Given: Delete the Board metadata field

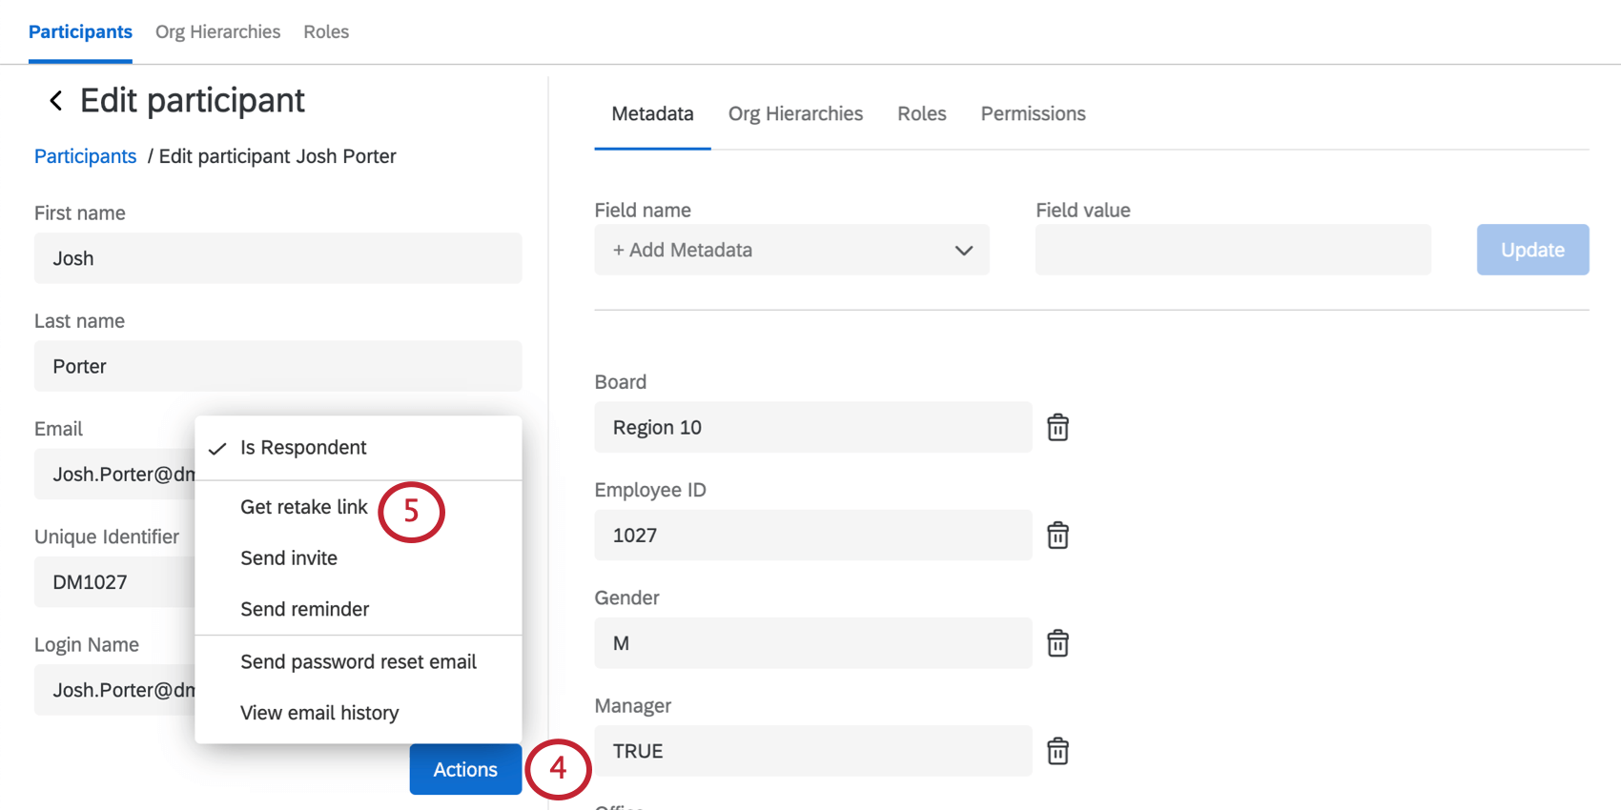Looking at the screenshot, I should tap(1057, 428).
